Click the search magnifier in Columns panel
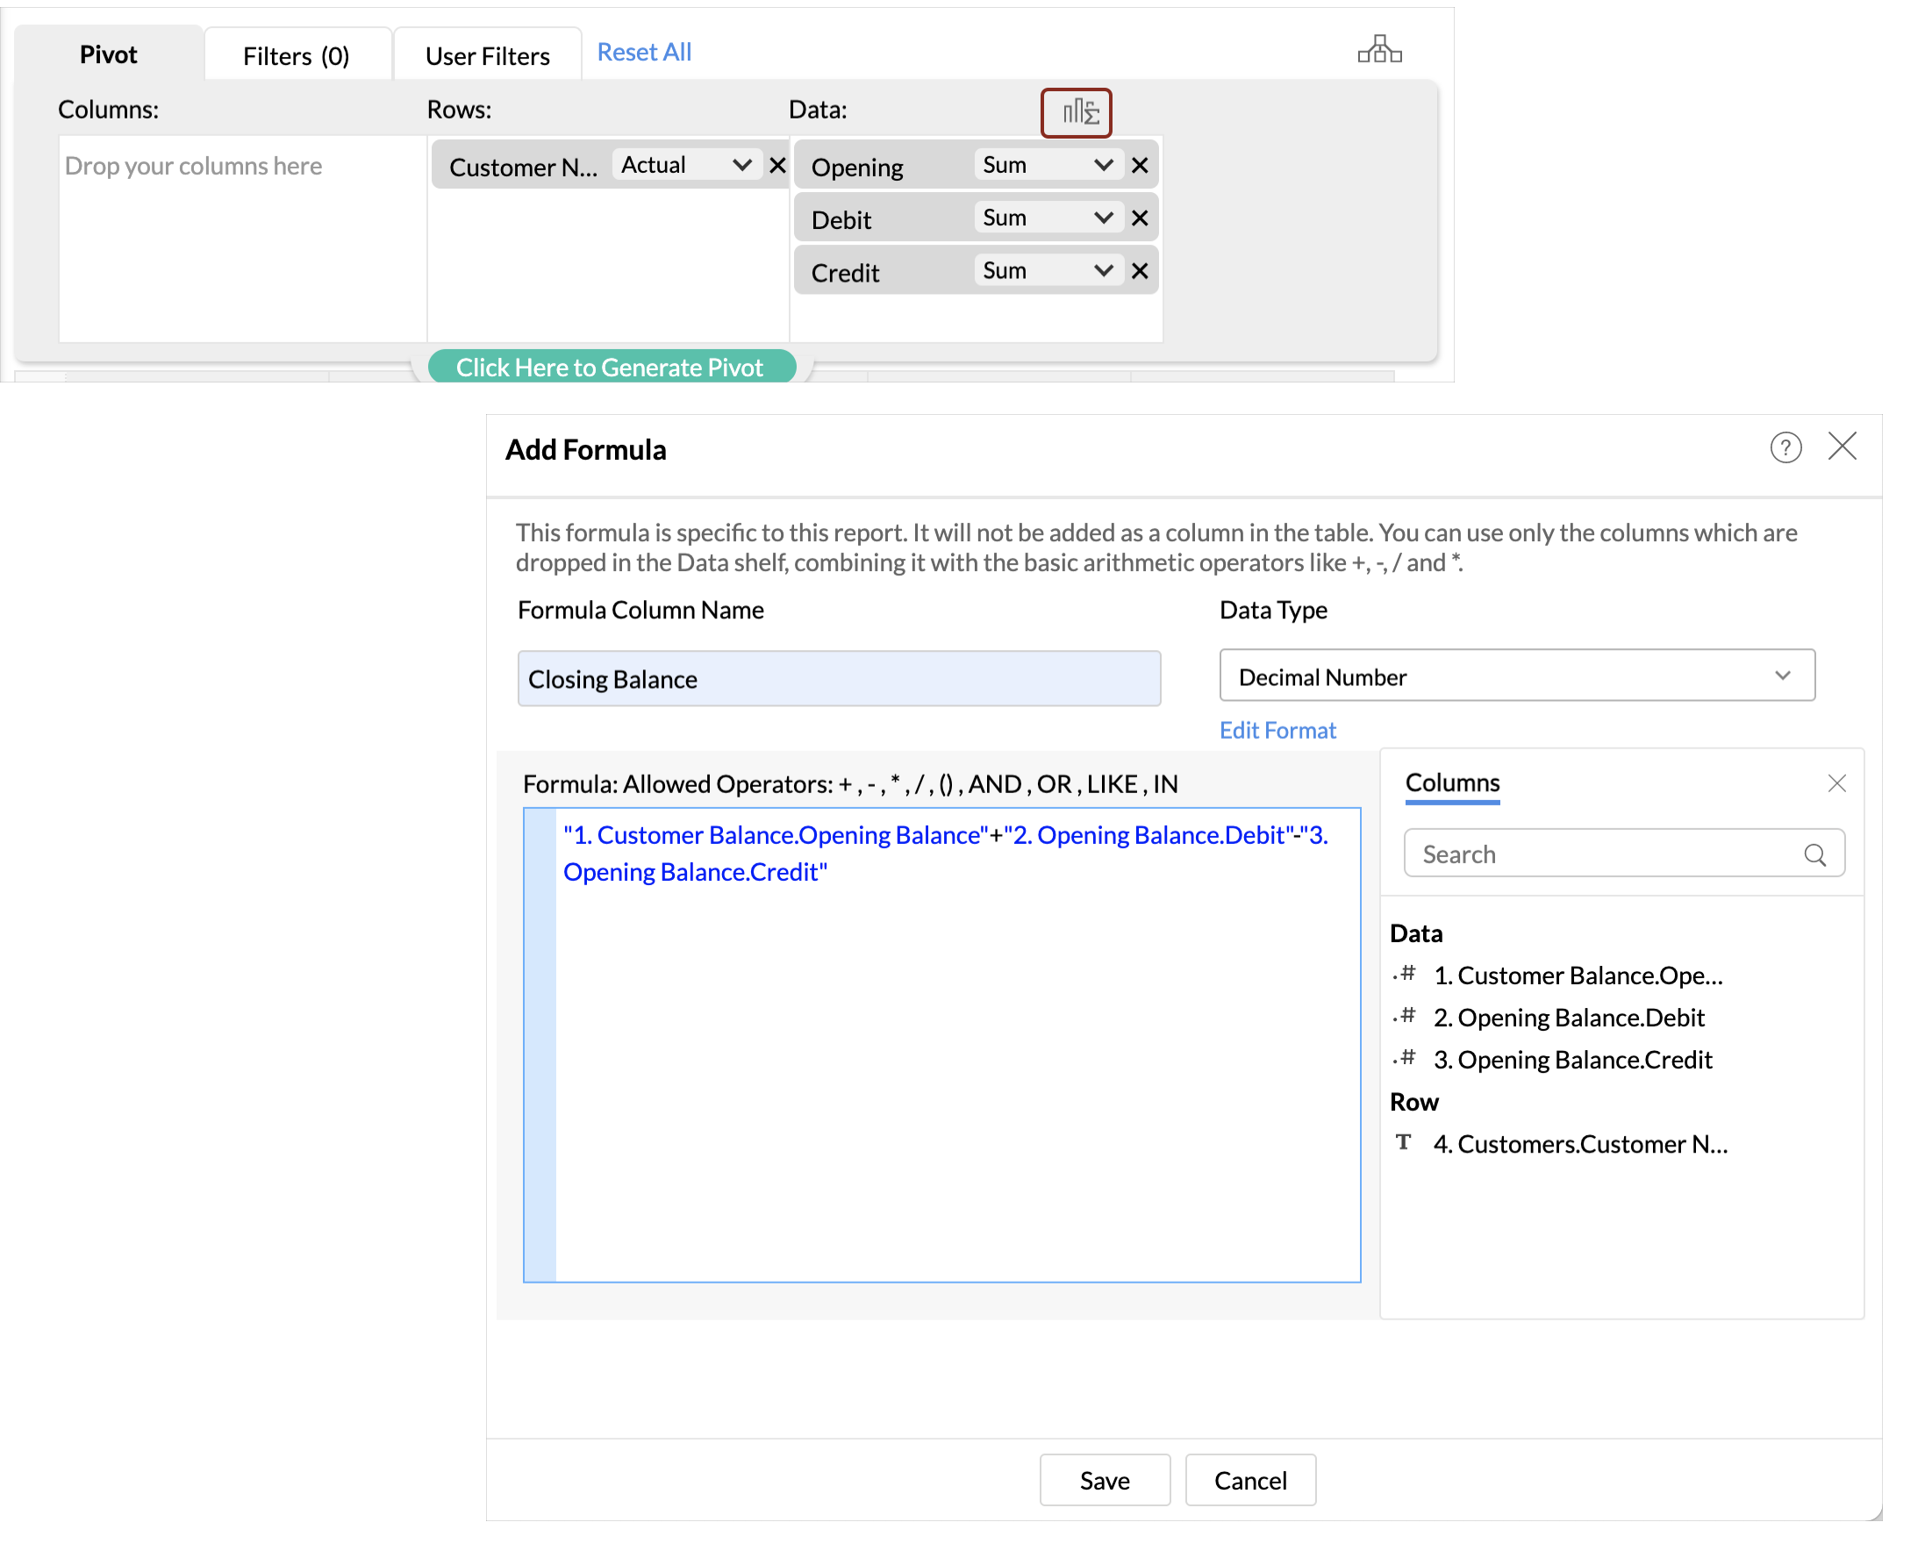This screenshot has height=1558, width=1932. (1814, 854)
